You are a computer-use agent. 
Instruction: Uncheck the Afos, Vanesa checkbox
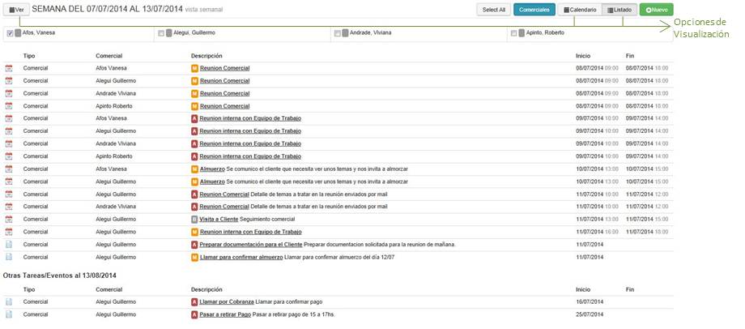tap(9, 33)
